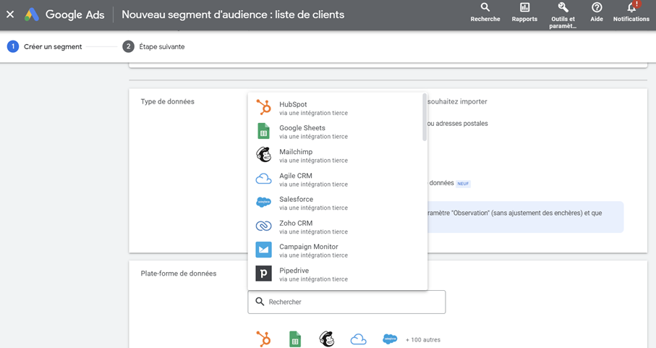Image resolution: width=656 pixels, height=348 pixels.
Task: Click the Agile CRM cloud icon below search
Action: click(358, 339)
